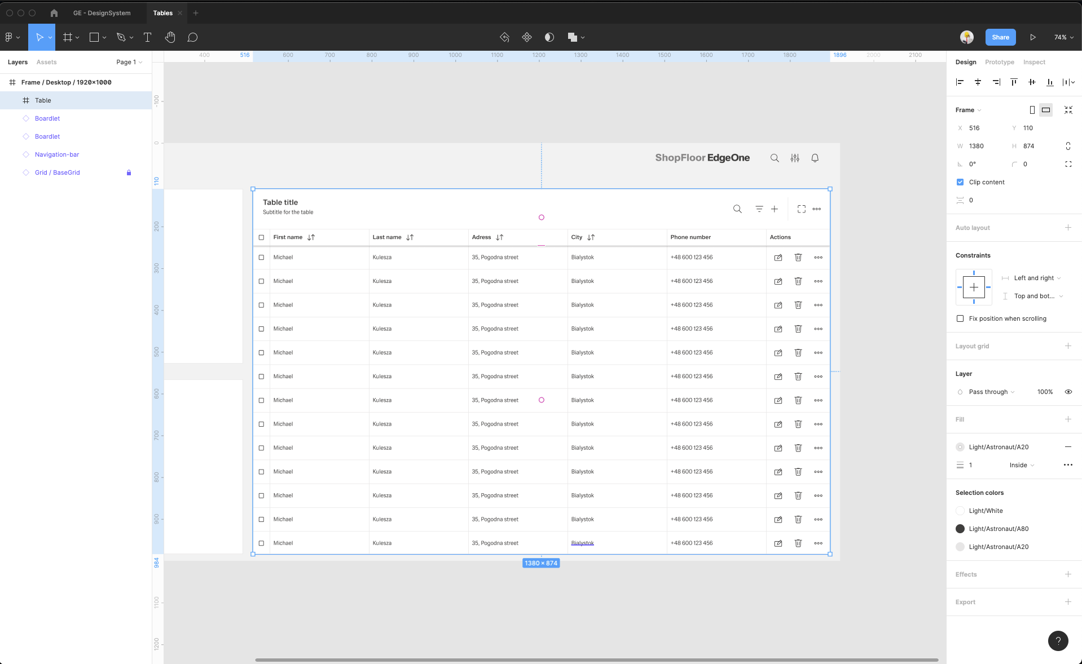Screen dimensions: 1082x664
Task: Click the Home icon
Action: (54, 13)
